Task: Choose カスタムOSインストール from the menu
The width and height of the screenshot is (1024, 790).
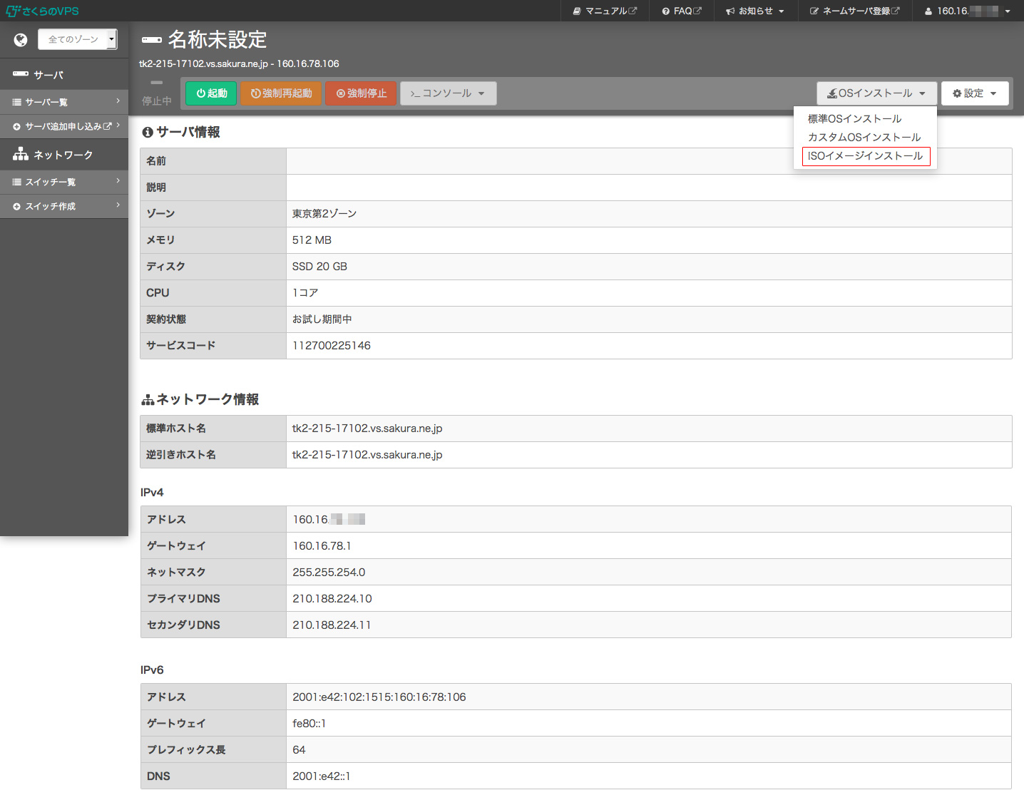Action: point(864,137)
